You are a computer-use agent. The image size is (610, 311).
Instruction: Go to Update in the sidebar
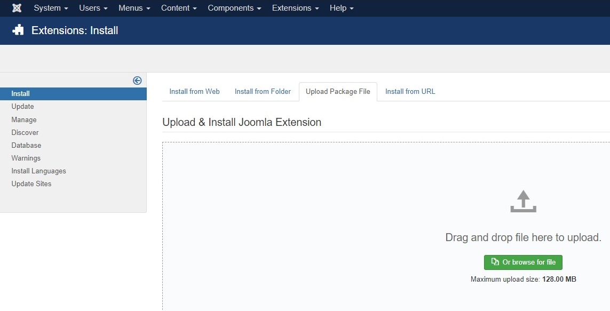[22, 107]
